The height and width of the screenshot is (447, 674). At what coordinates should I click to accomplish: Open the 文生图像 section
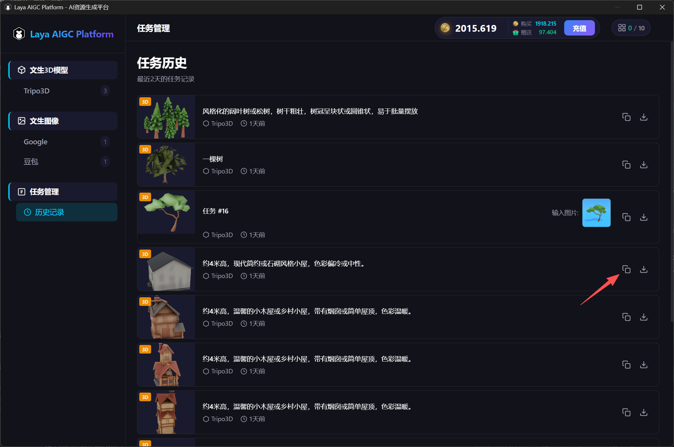(63, 121)
